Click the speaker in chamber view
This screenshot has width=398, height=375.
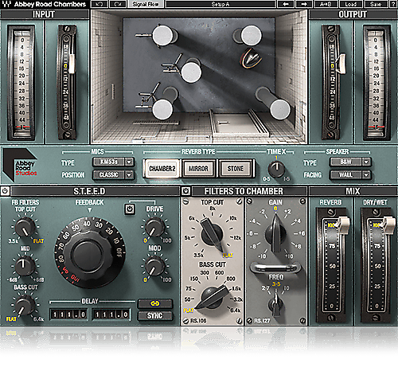(251, 59)
